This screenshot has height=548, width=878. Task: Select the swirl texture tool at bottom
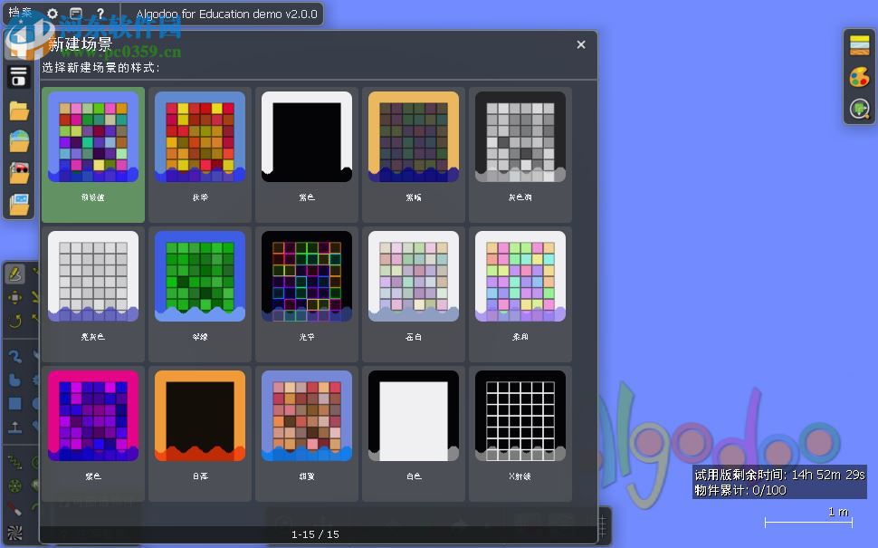[14, 533]
